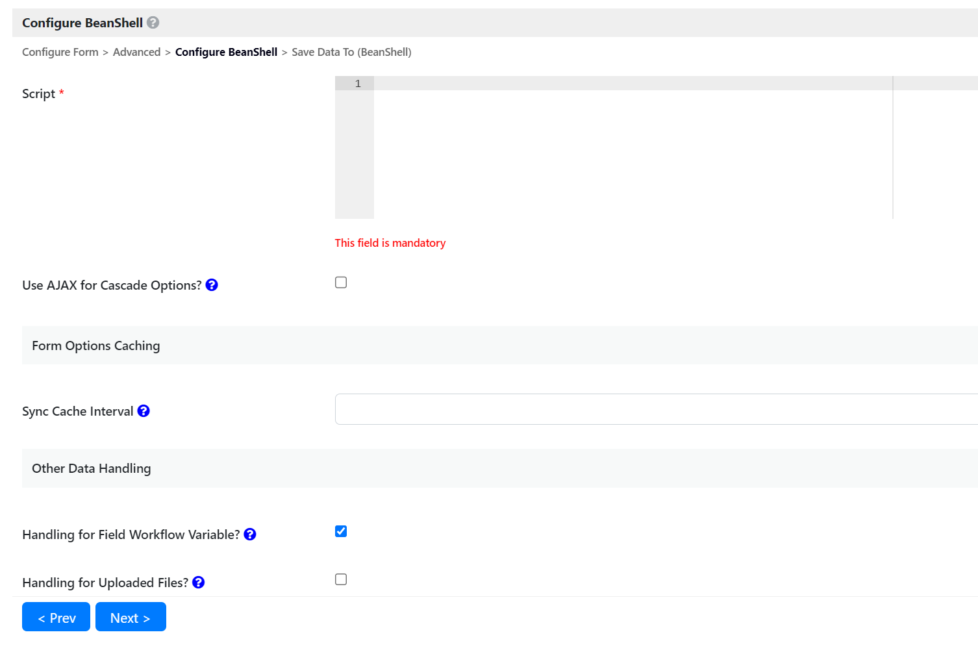
Task: Go to Configure Form breadcrumb step
Action: pyautogui.click(x=60, y=52)
